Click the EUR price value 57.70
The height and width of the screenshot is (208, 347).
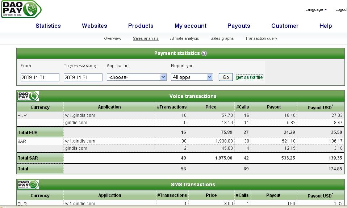pos(227,115)
